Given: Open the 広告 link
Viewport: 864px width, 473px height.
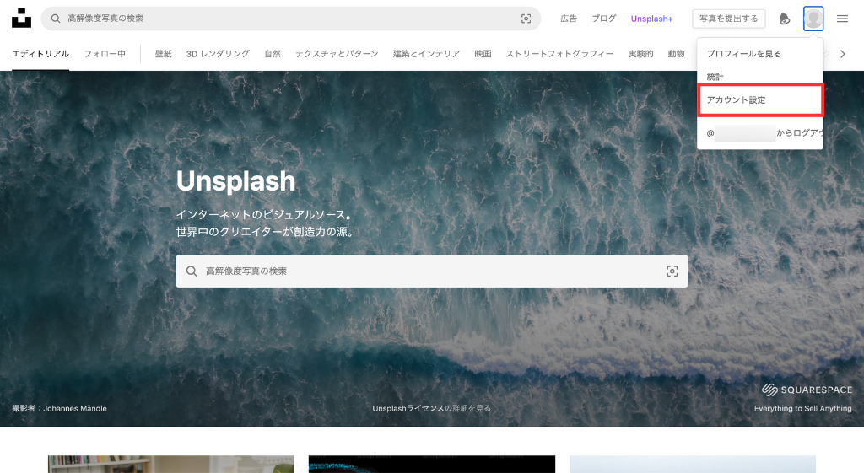Looking at the screenshot, I should 569,19.
